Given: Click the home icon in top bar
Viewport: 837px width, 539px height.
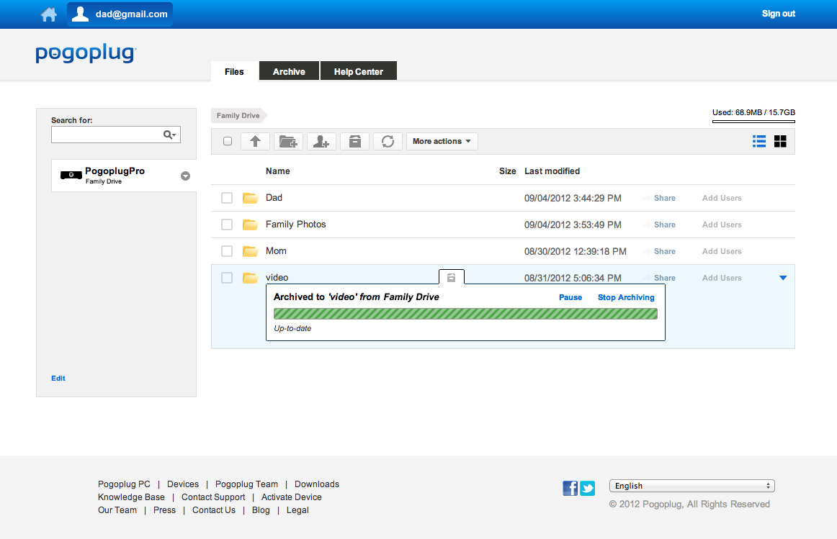Looking at the screenshot, I should pos(49,14).
